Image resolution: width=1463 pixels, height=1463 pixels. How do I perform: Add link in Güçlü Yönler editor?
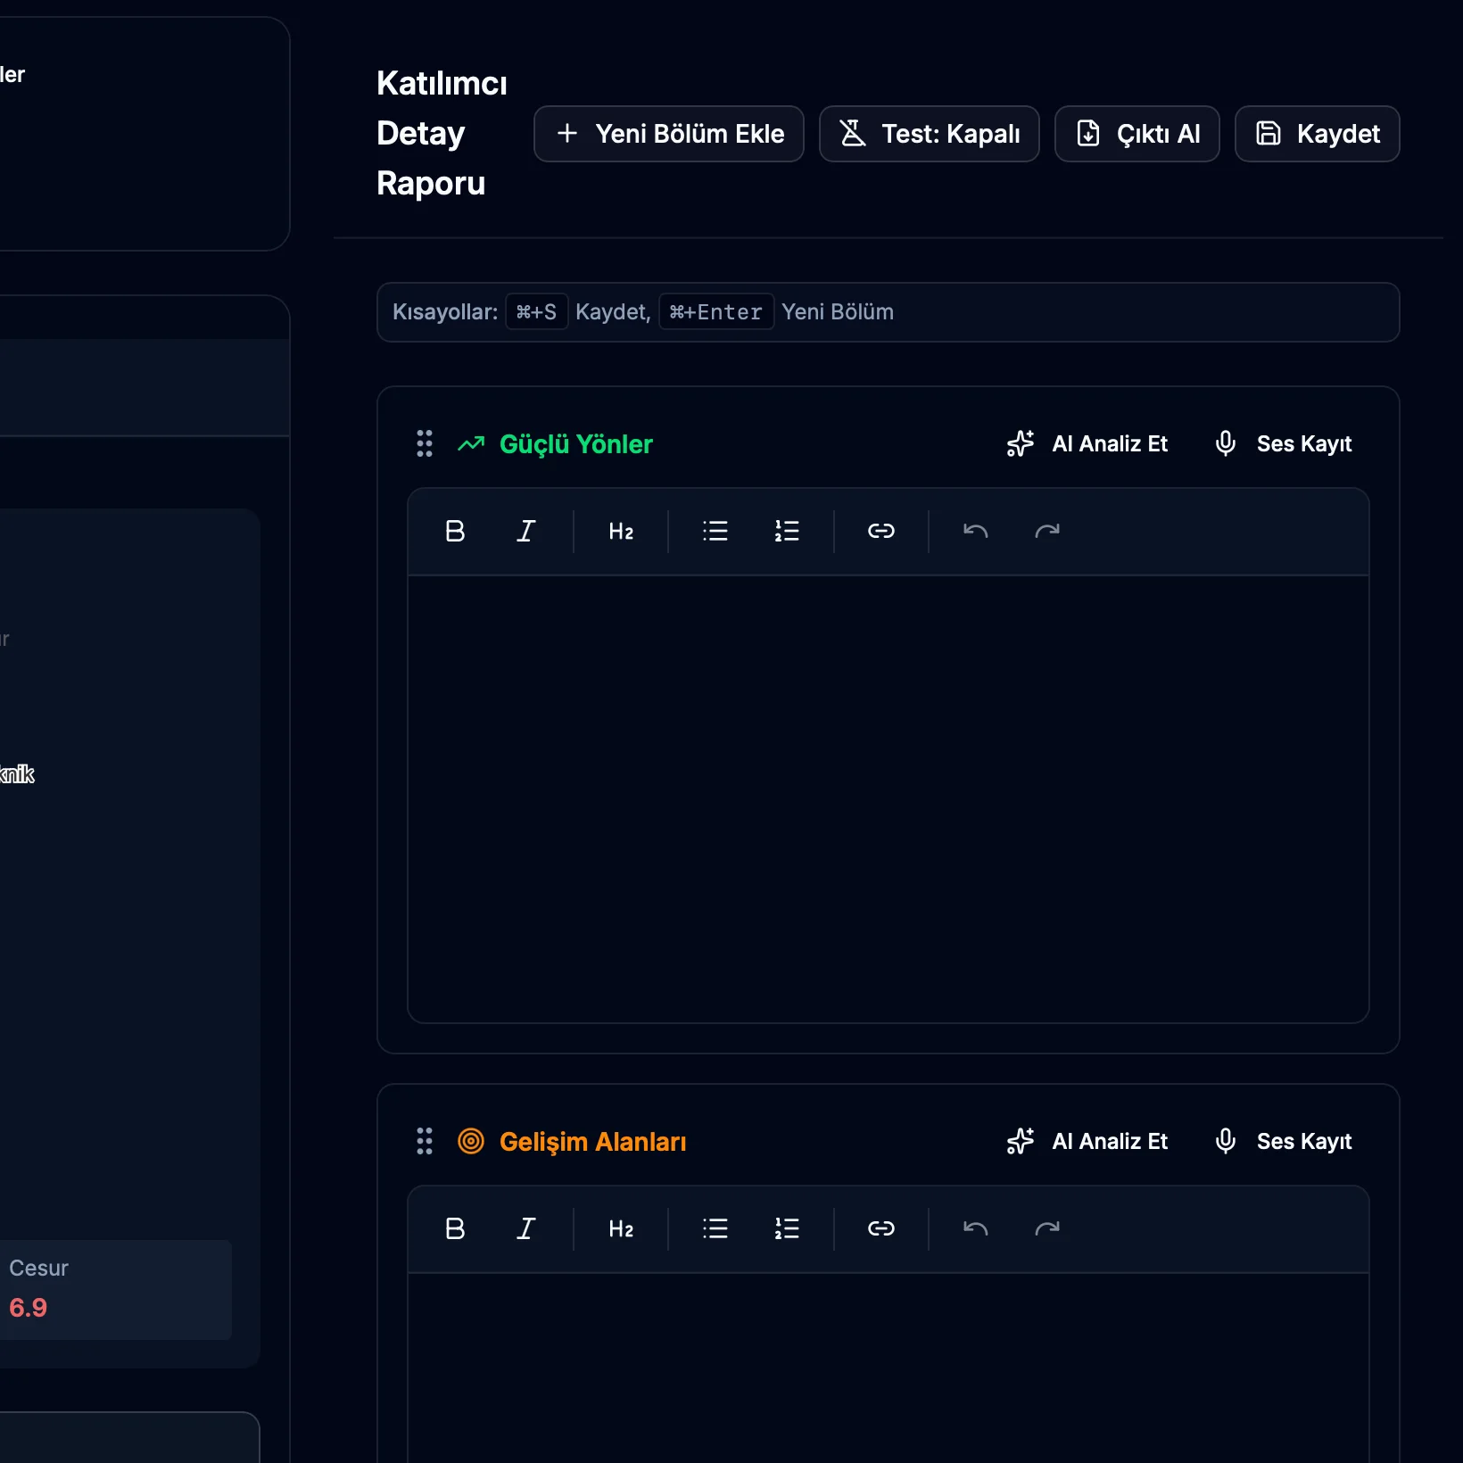880,532
